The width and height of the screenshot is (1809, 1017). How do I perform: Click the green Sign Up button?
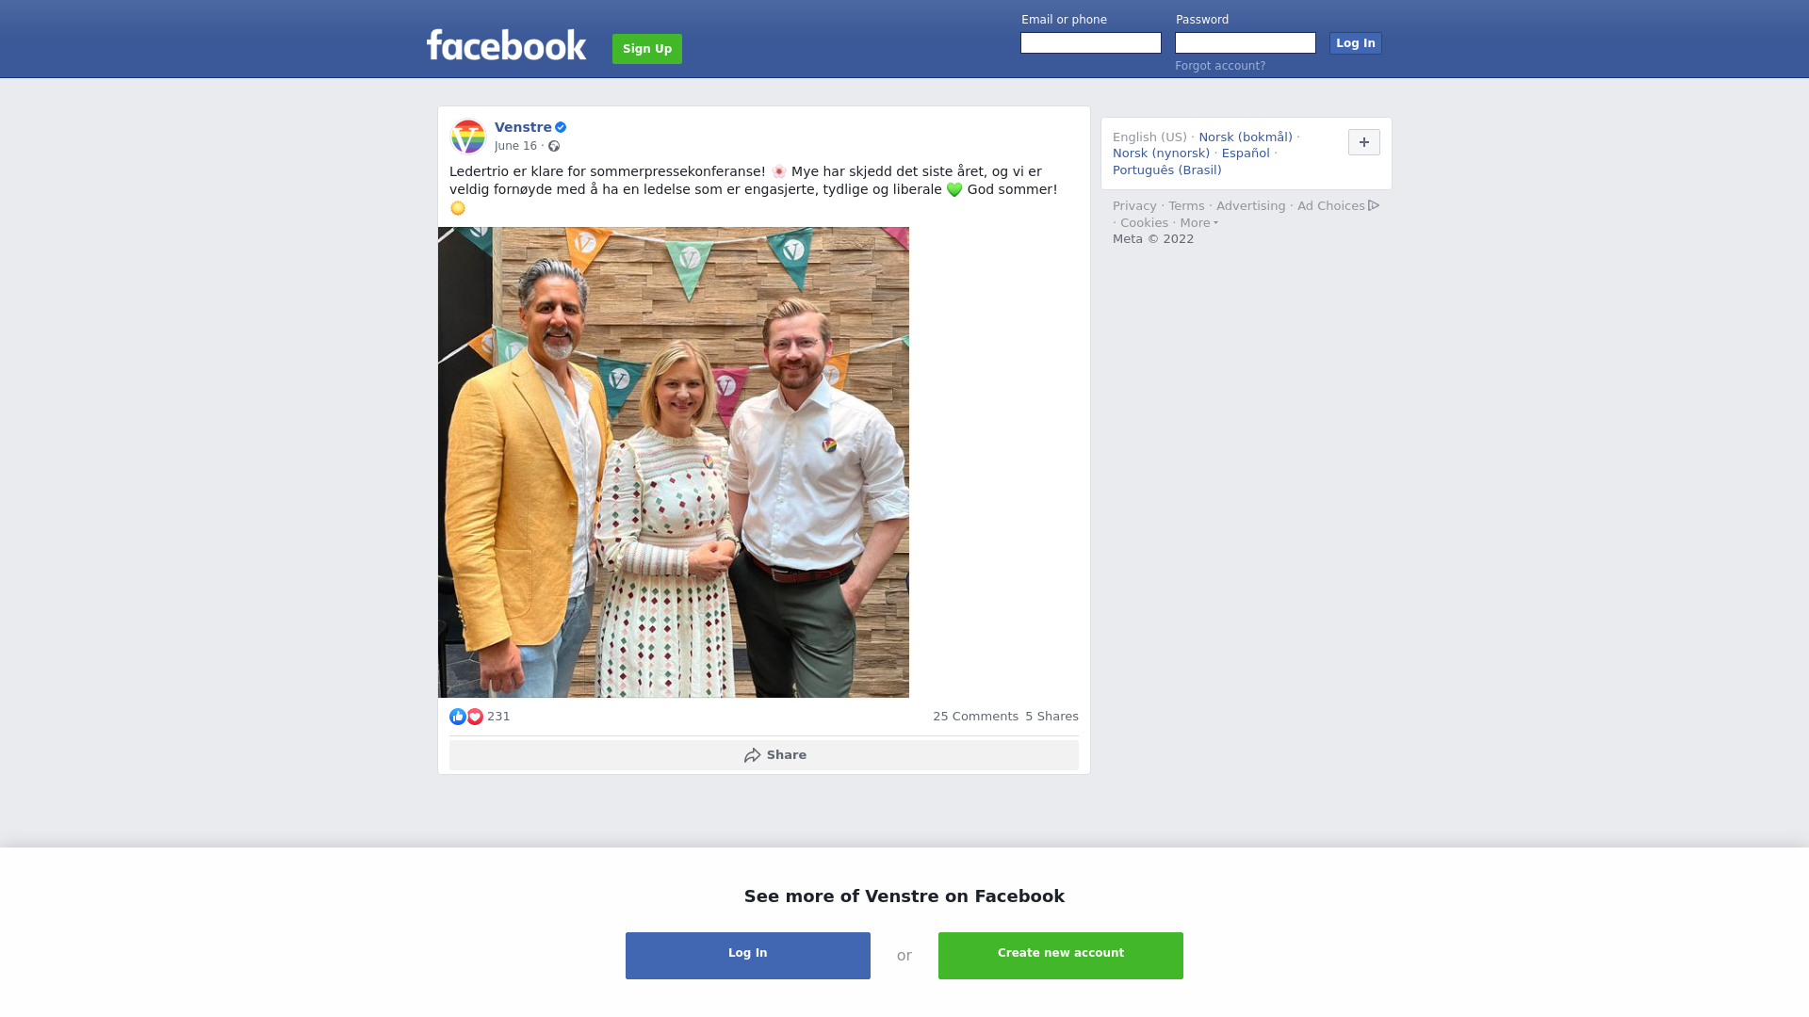[647, 49]
